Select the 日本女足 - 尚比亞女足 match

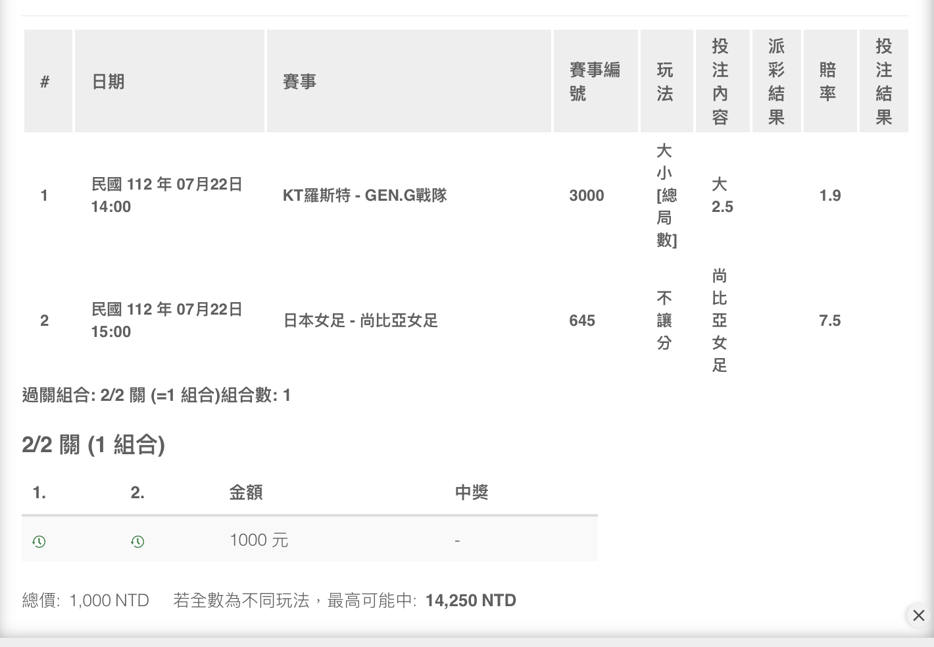coord(360,321)
